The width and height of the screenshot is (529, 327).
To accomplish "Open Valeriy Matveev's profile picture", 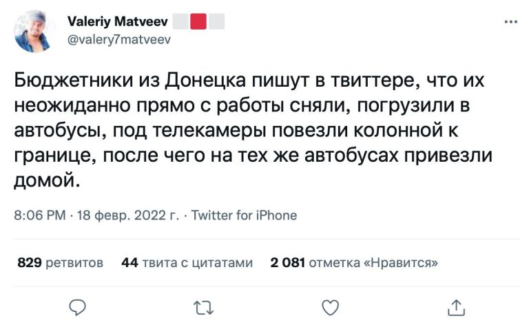I will coord(33,32).
